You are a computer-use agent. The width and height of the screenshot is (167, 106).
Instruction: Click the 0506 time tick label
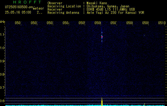pos(98,23)
